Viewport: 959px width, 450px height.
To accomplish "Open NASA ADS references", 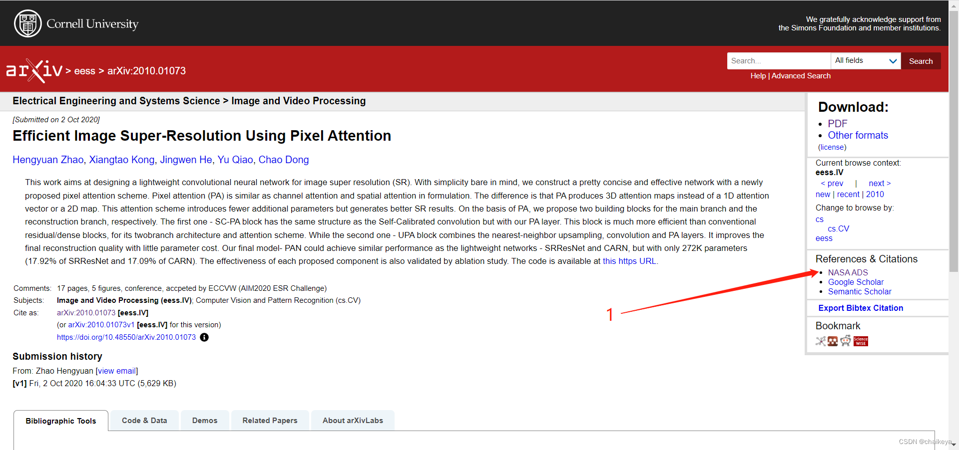I will tap(848, 272).
